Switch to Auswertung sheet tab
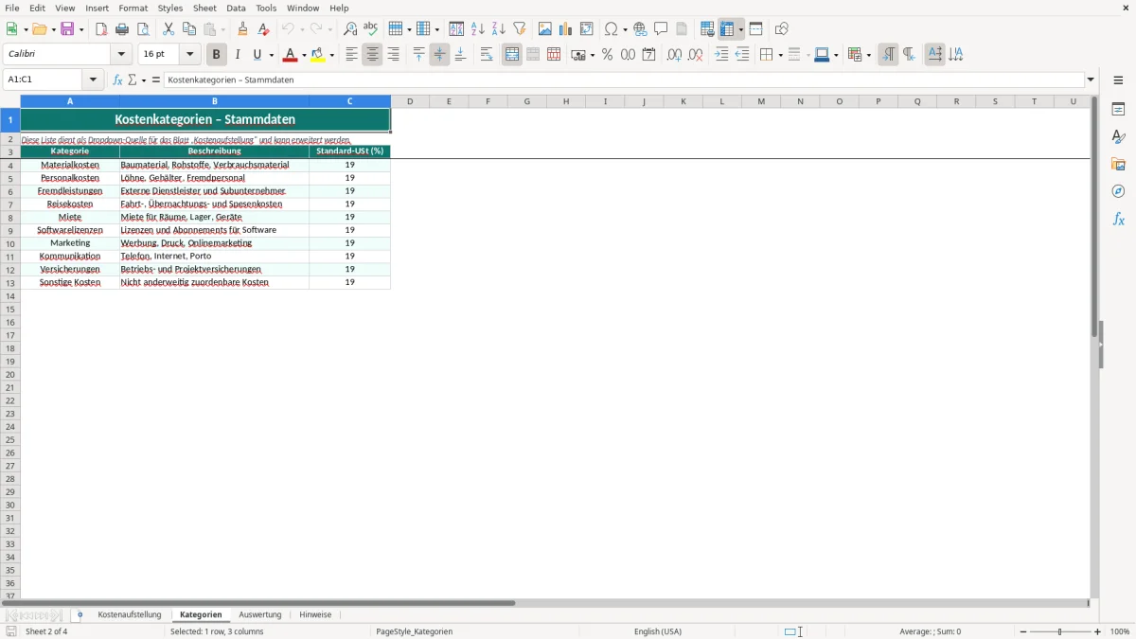The image size is (1136, 639). [260, 615]
